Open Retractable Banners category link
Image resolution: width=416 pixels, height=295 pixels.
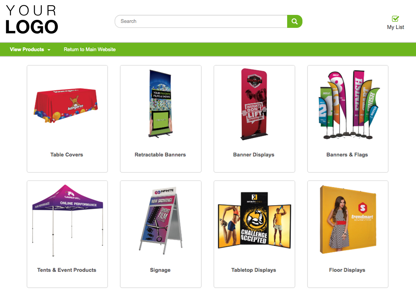[x=160, y=155]
